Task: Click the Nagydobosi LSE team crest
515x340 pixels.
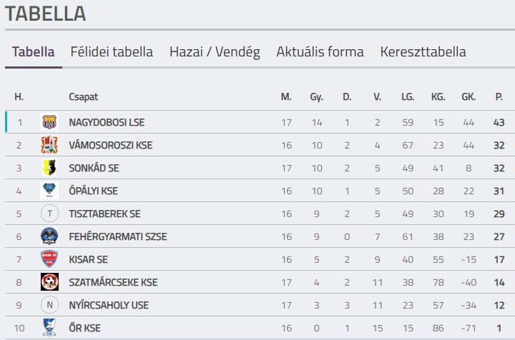Action: [x=49, y=122]
